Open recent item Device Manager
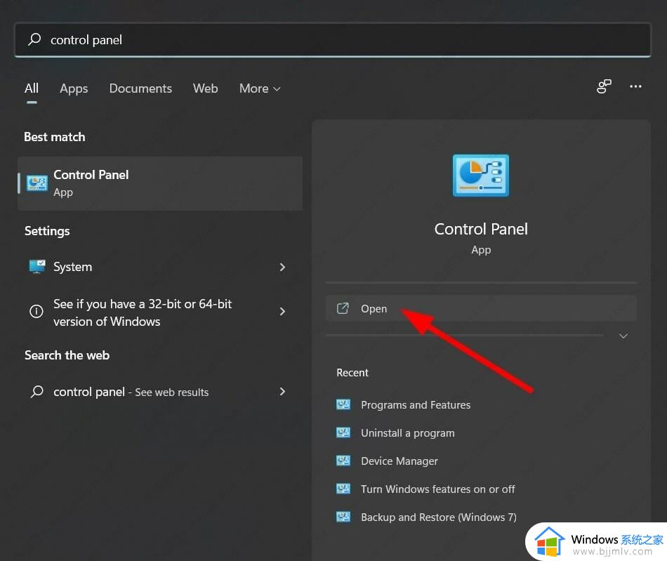Viewport: 667px width, 561px height. (x=399, y=461)
